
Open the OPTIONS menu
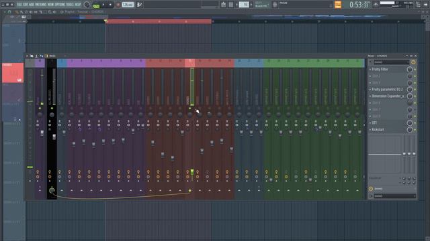pyautogui.click(x=60, y=5)
